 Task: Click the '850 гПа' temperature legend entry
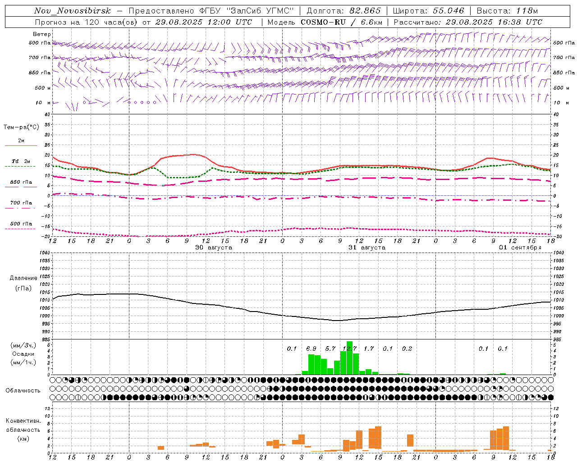click(21, 182)
